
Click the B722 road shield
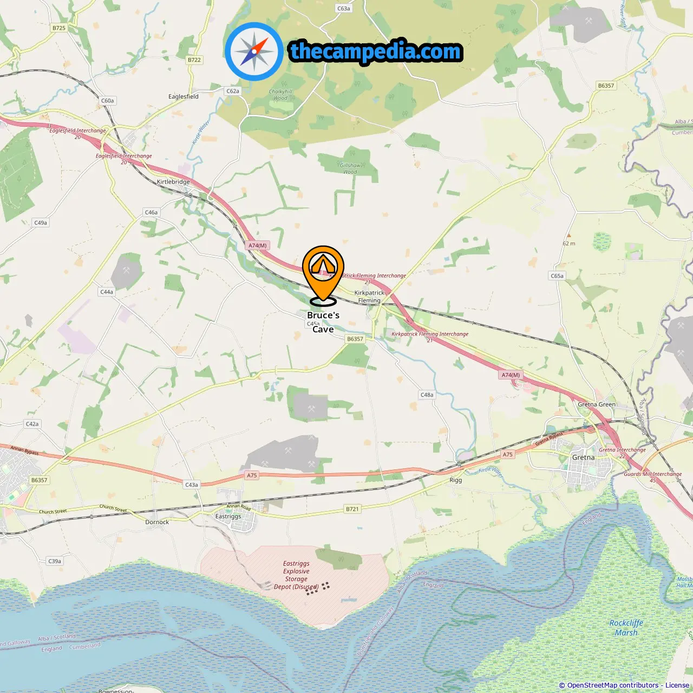(x=194, y=60)
